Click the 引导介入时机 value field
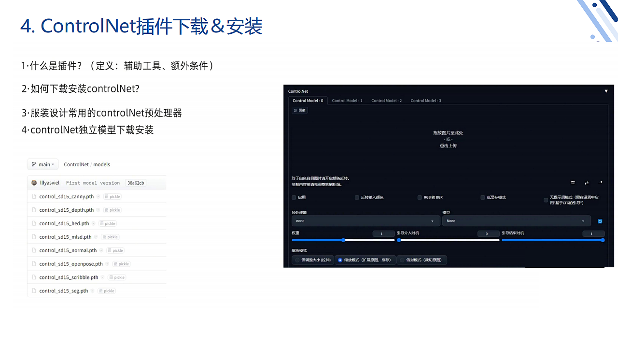The width and height of the screenshot is (618, 348). [x=488, y=233]
